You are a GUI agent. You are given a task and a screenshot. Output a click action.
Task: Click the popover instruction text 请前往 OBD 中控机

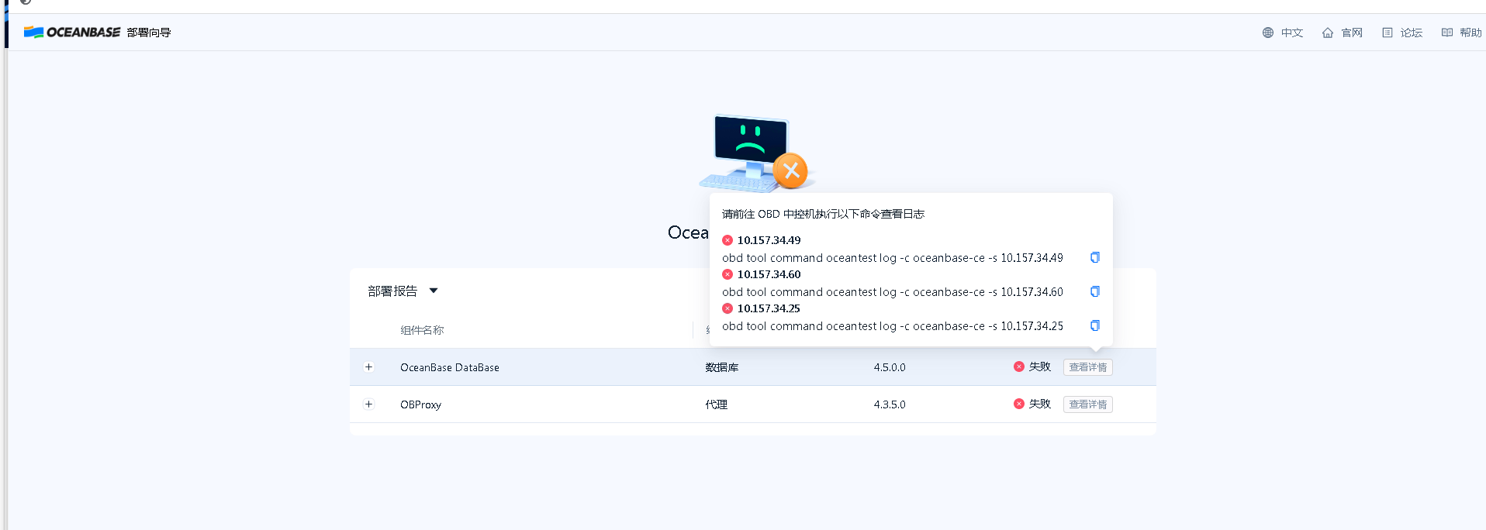(823, 214)
